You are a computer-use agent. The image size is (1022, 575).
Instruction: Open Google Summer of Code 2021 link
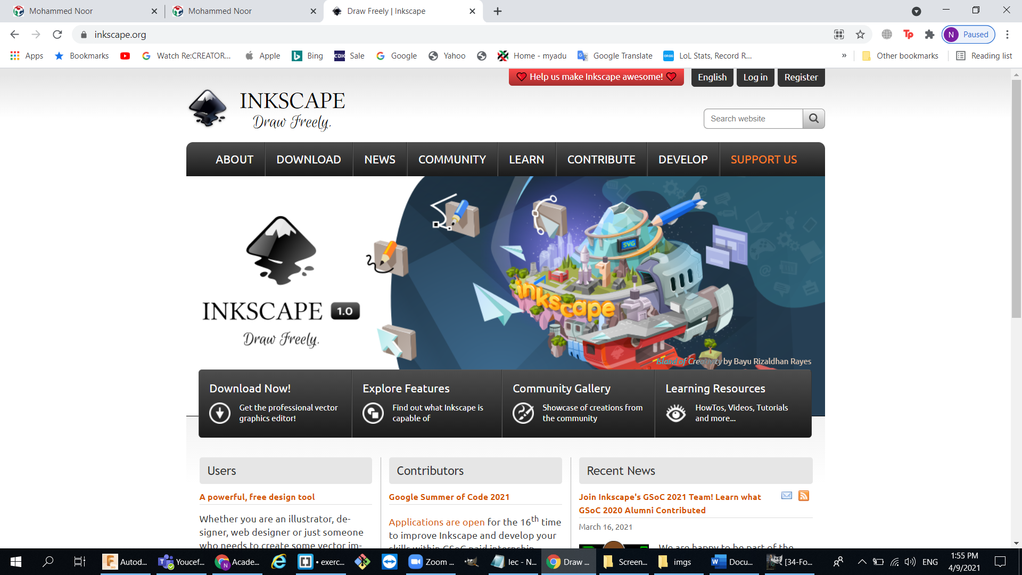pyautogui.click(x=449, y=497)
